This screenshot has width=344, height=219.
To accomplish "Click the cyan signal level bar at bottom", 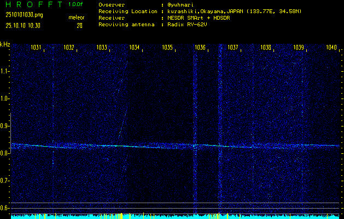I will pos(175,217).
